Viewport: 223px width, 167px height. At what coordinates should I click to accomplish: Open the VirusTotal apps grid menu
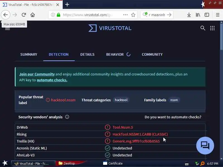212,28
